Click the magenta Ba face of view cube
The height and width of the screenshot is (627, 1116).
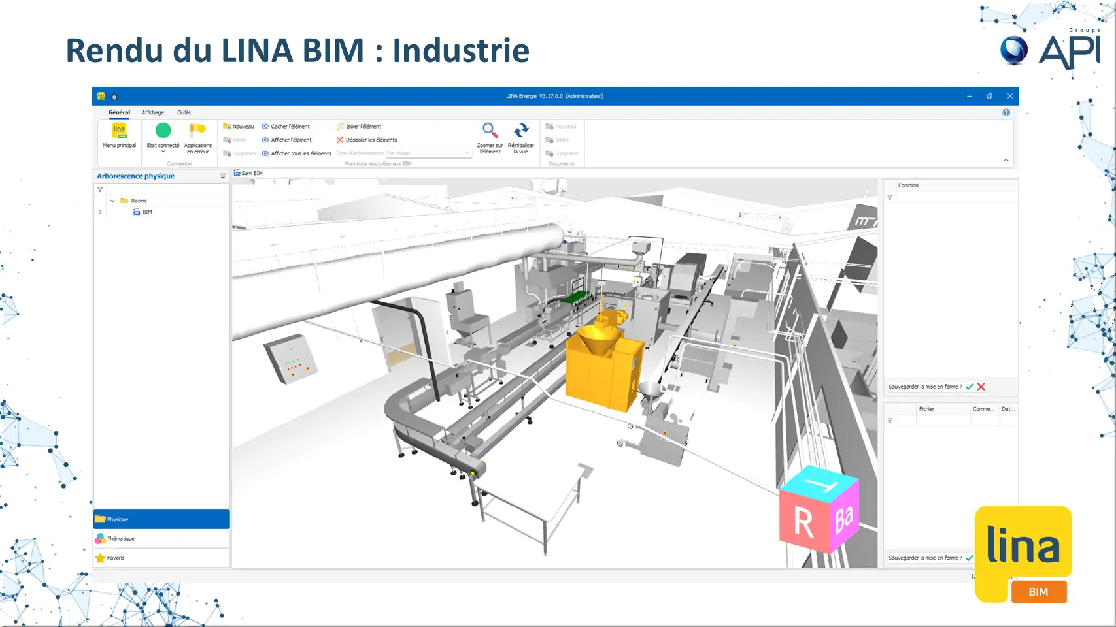coord(845,517)
